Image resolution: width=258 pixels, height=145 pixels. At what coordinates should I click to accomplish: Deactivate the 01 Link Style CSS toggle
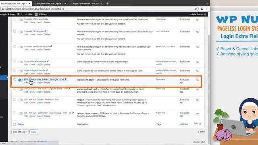point(21,80)
